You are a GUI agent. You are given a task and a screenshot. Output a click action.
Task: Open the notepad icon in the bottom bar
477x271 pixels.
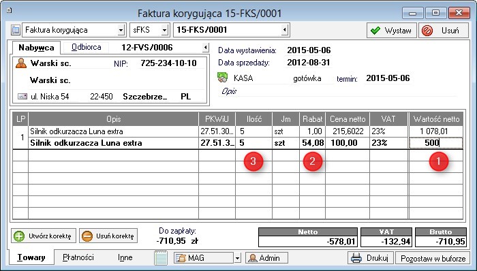click(161, 258)
